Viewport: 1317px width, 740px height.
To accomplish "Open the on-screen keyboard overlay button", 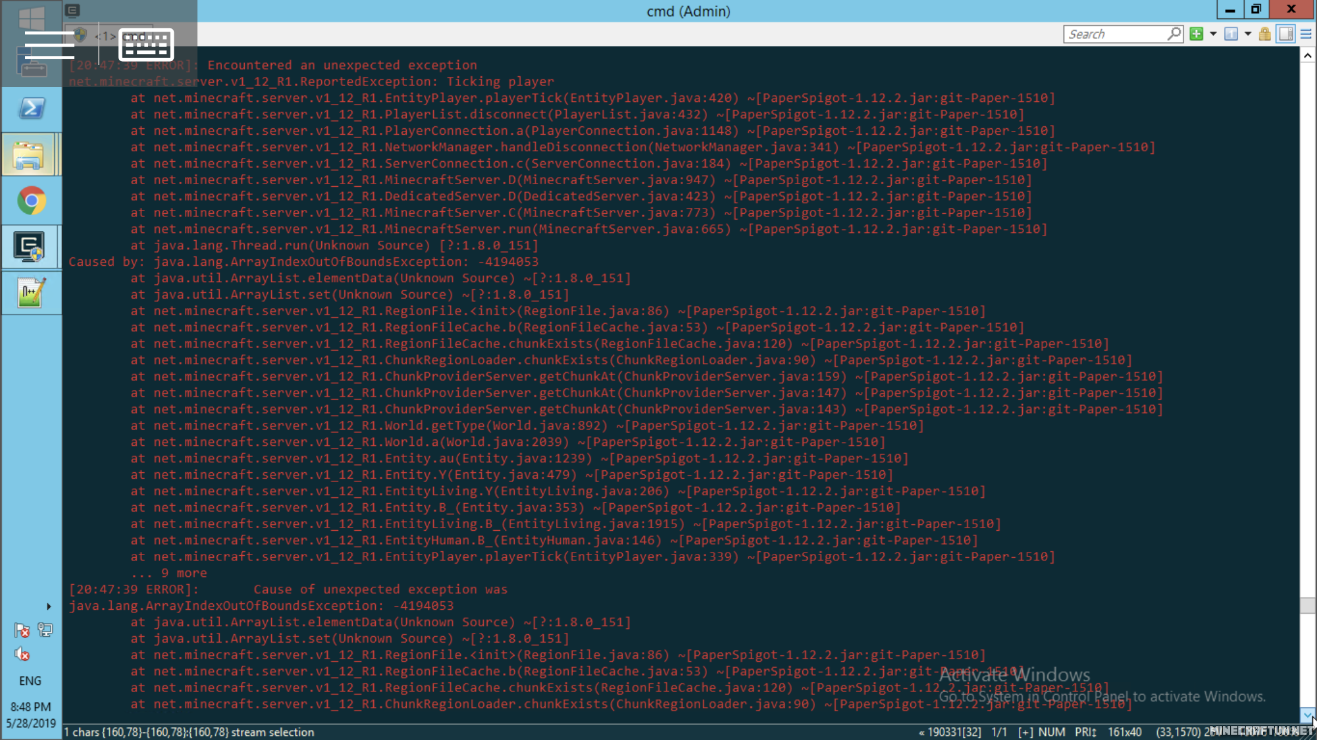I will click(145, 45).
